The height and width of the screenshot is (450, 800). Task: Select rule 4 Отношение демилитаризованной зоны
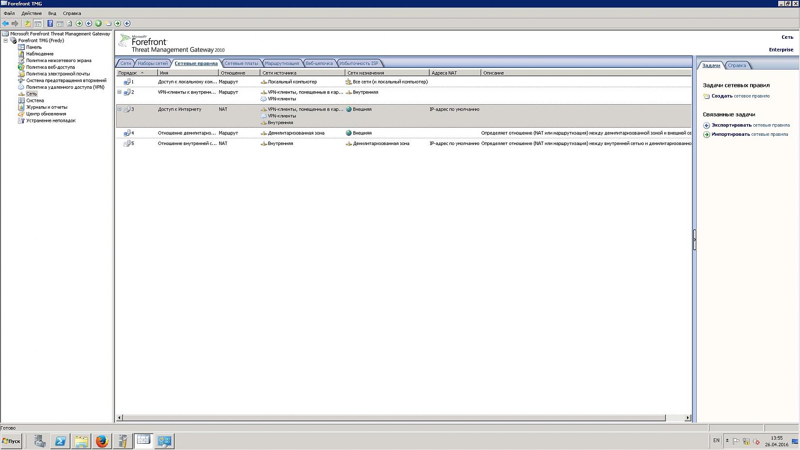(403, 133)
